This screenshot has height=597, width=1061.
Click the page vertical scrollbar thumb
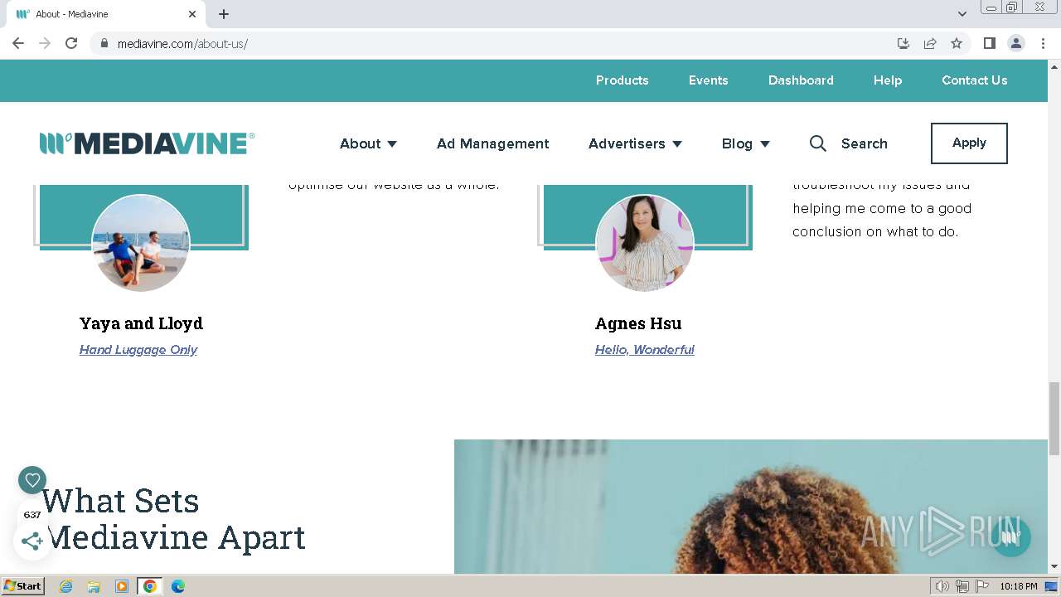(1054, 419)
